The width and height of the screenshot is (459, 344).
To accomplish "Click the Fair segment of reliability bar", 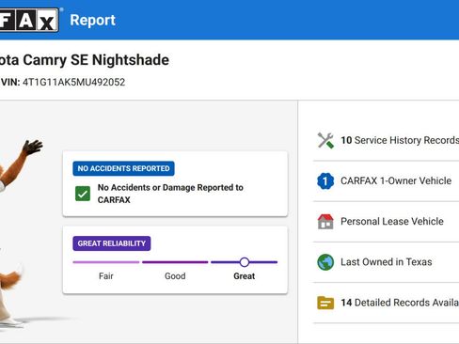I will click(x=106, y=262).
